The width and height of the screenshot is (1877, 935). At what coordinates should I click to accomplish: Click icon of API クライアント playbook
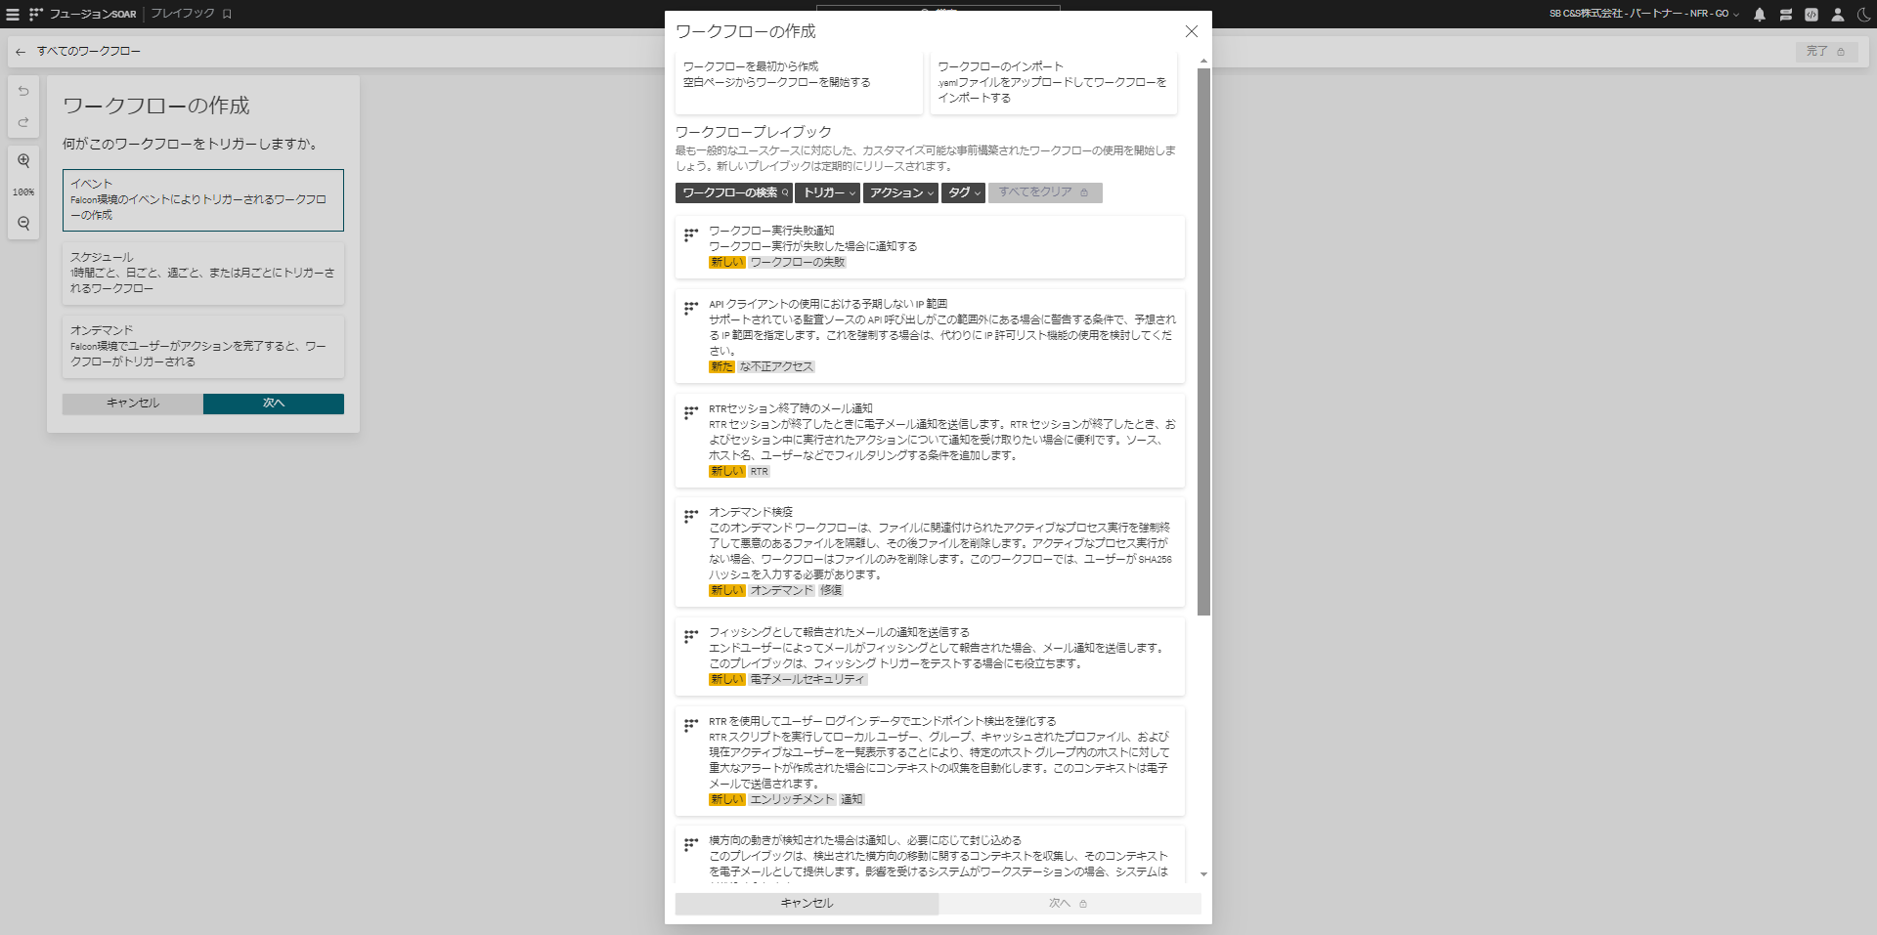click(691, 308)
